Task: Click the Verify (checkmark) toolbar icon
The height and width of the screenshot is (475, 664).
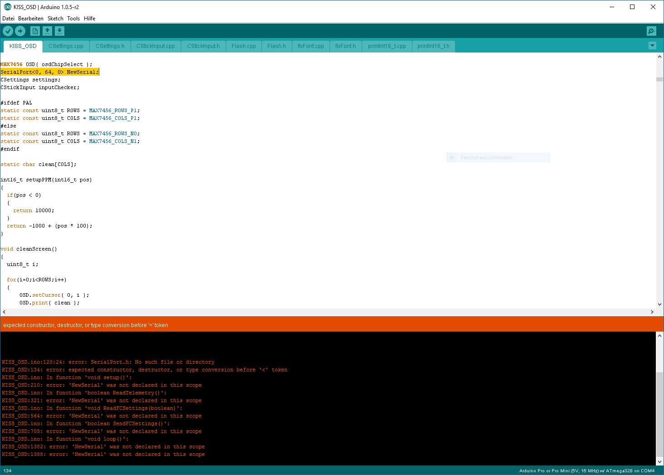Action: click(x=8, y=31)
